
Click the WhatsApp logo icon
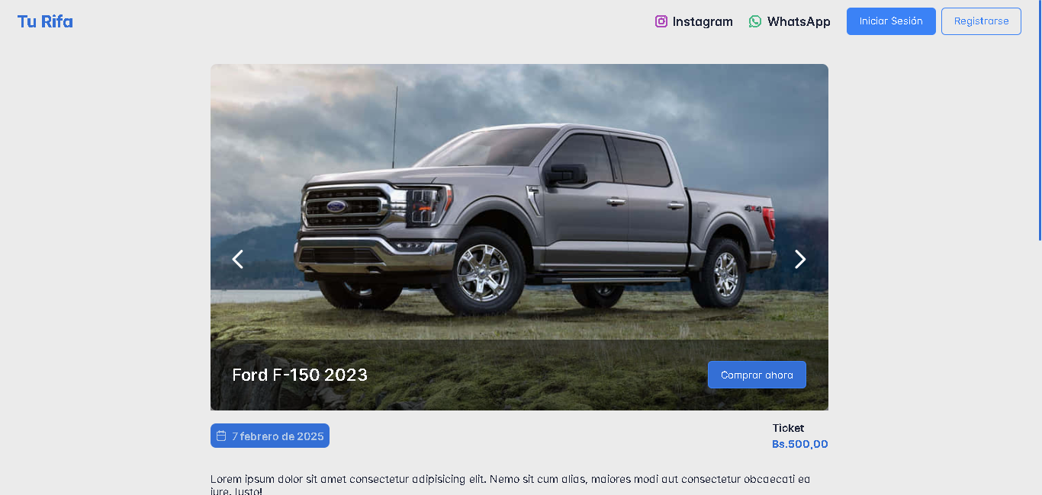coord(755,21)
